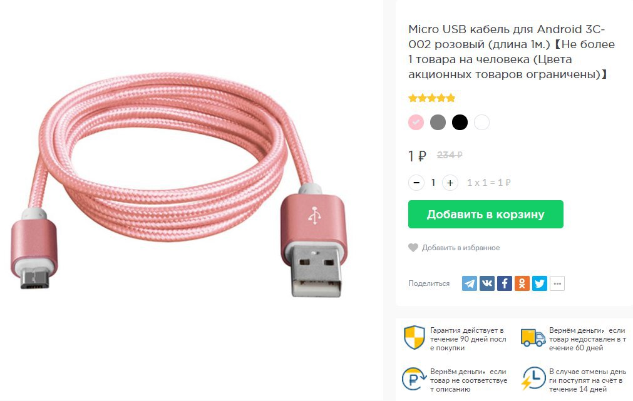633x401 pixels.
Task: Click the heart favorite icon
Action: tap(413, 248)
